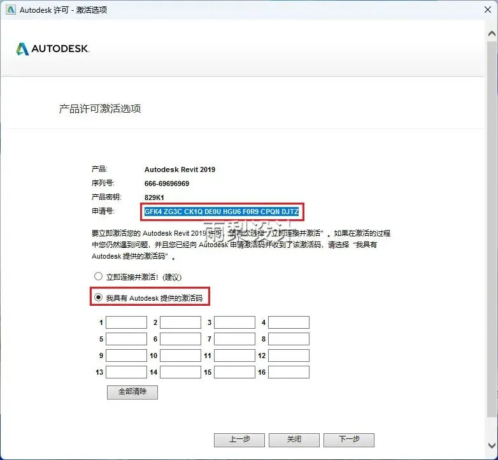Image resolution: width=498 pixels, height=460 pixels.
Task: Click the 序列号 label
Action: 103,183
